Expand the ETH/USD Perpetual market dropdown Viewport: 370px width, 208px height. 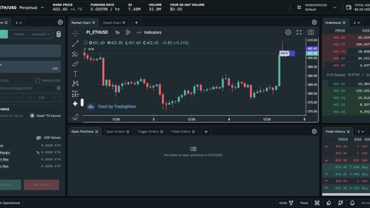point(42,7)
